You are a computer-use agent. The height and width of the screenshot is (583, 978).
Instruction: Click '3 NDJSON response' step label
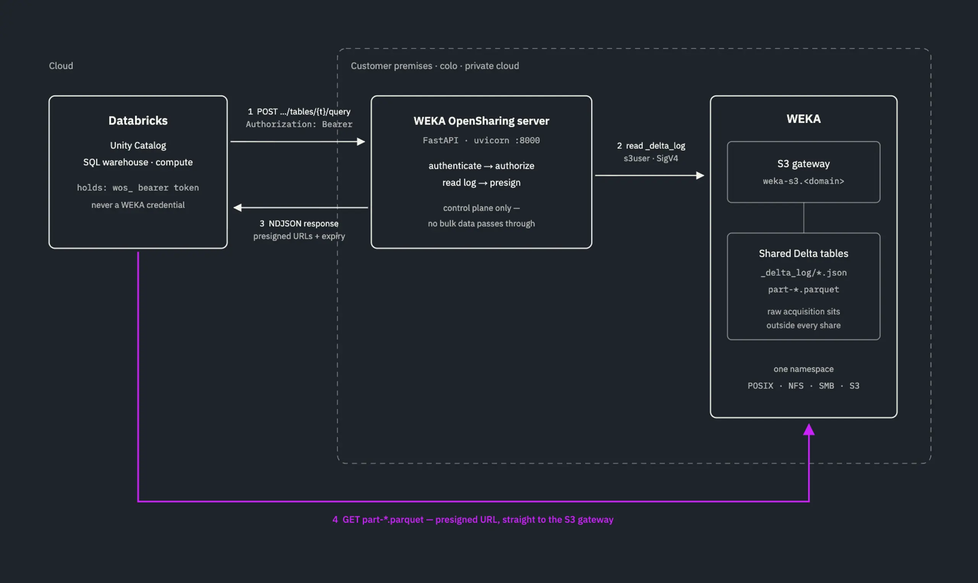point(299,224)
